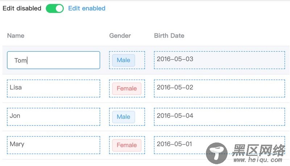Edit birth date 2016-05-01
The width and height of the screenshot is (290, 166).
[x=219, y=145]
